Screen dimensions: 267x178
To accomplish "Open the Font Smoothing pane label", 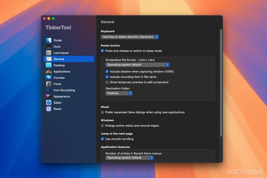I will [x=64, y=90].
